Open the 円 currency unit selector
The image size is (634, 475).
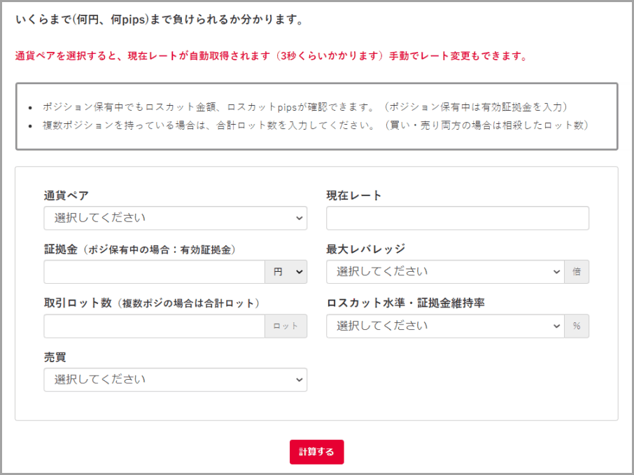pyautogui.click(x=286, y=272)
